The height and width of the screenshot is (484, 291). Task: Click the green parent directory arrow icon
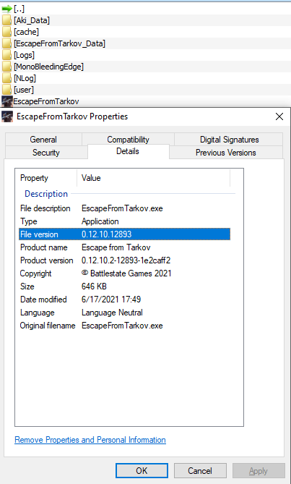coord(6,9)
